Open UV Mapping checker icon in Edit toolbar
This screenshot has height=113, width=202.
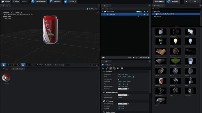110,68
